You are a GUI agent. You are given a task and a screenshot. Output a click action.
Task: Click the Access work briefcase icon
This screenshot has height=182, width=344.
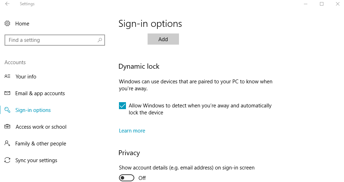click(7, 127)
